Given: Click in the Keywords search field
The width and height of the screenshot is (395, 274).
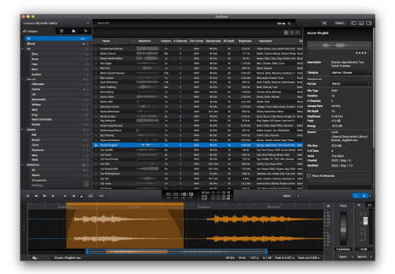Looking at the screenshot, I should click(x=187, y=24).
